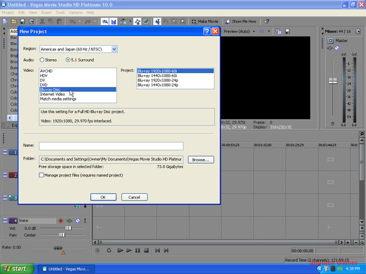Click the project Name input field
The image size is (366, 274).
[x=111, y=146]
